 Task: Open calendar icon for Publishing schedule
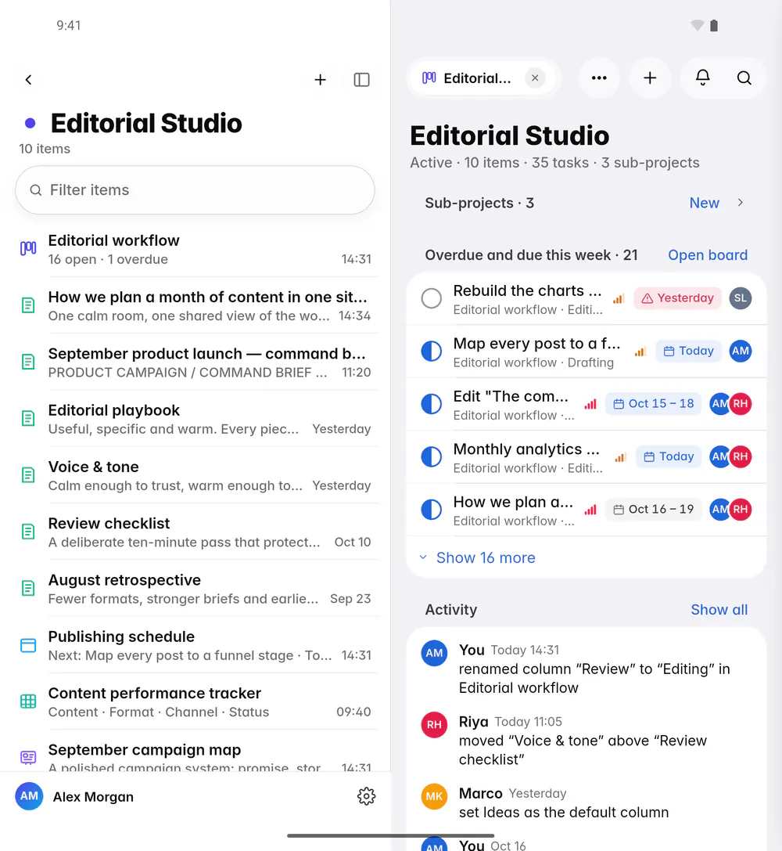point(28,645)
